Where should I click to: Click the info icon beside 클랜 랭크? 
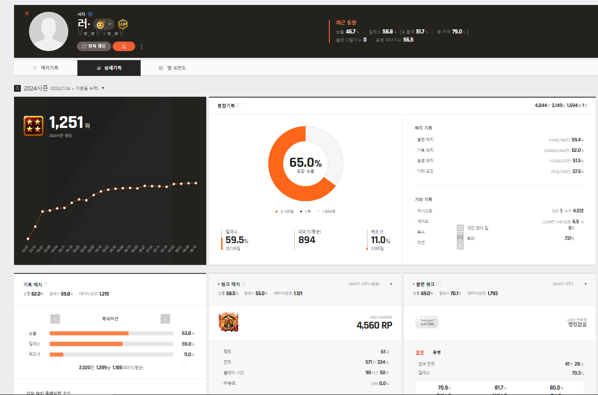439,284
